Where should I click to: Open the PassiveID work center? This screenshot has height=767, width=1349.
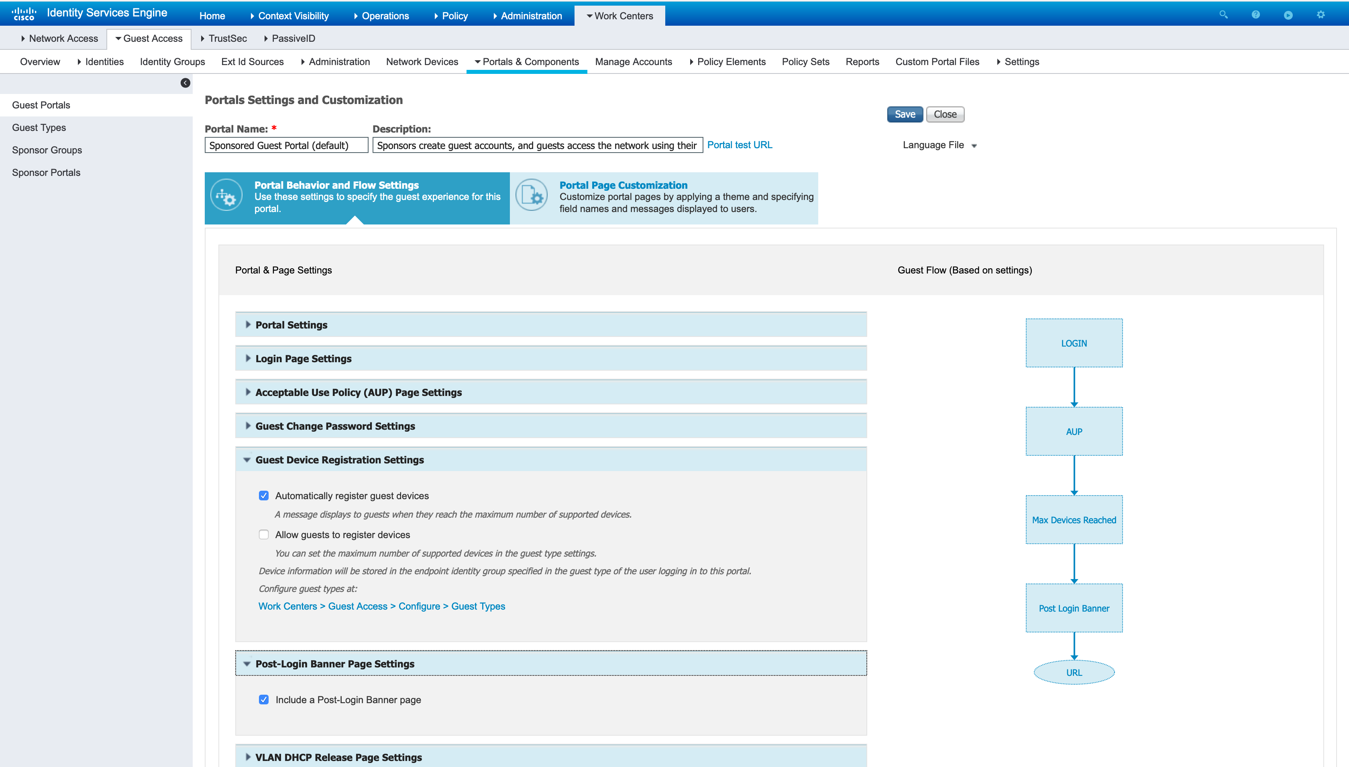(x=289, y=39)
